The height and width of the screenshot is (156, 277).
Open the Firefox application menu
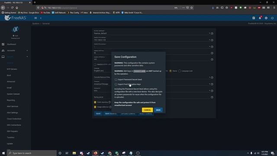click(274, 8)
